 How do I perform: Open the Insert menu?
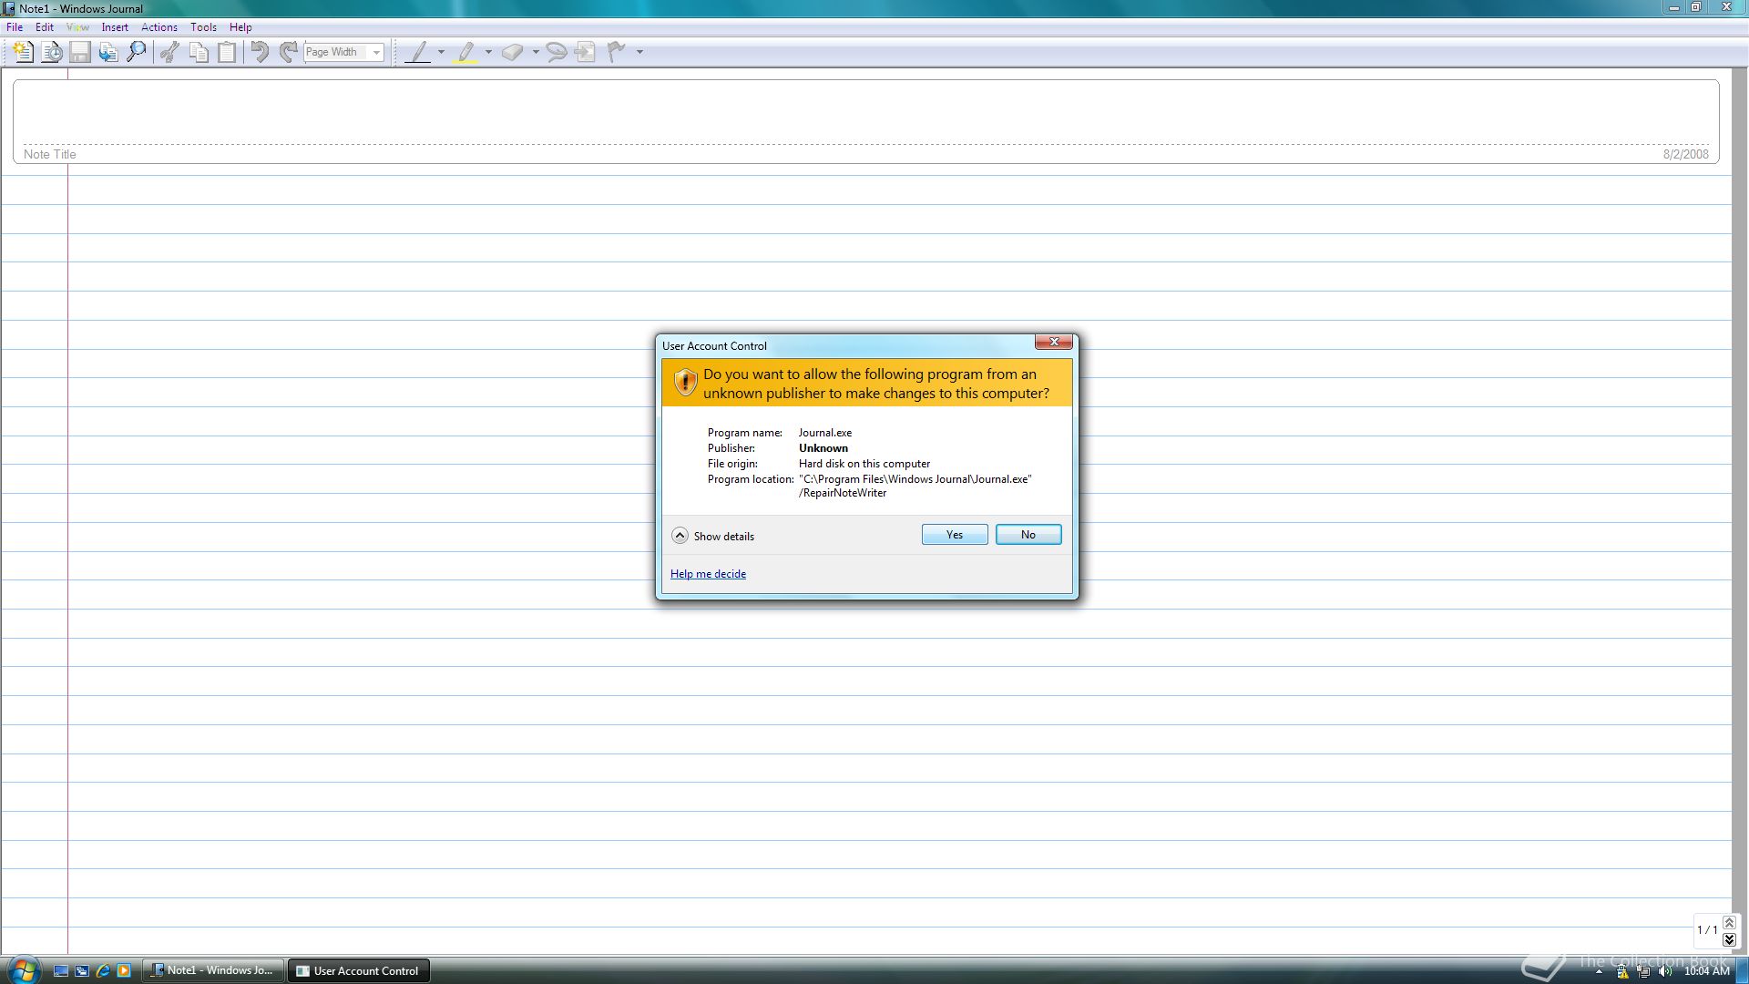pyautogui.click(x=115, y=27)
